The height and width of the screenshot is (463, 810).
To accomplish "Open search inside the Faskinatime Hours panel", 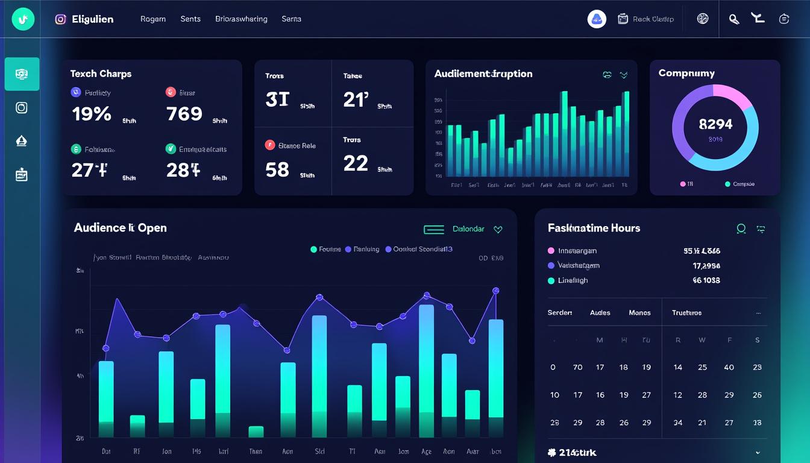I will pos(740,228).
